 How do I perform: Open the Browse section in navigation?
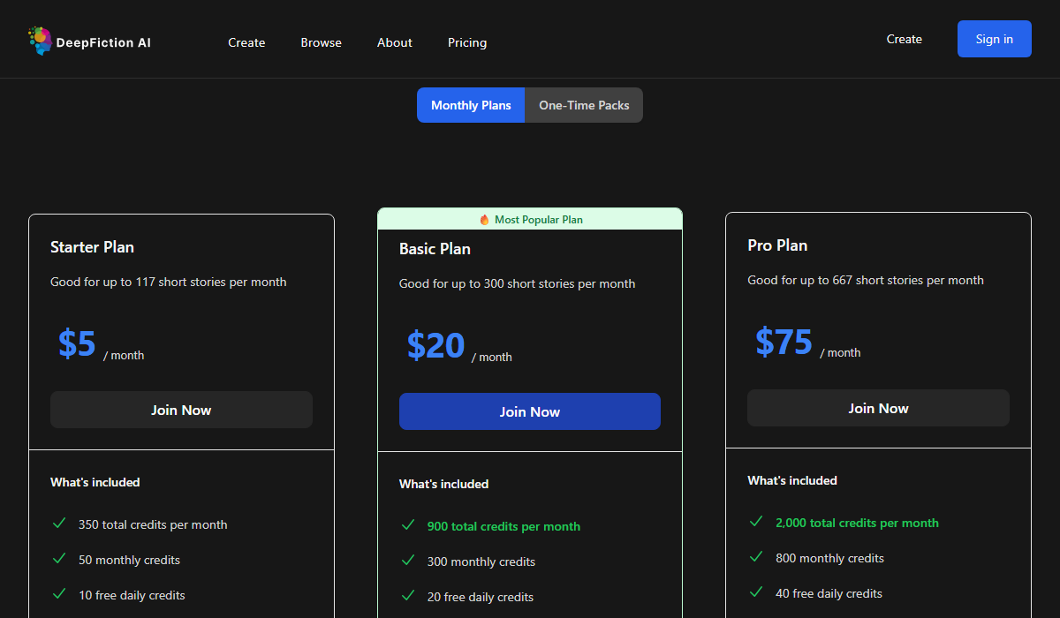coord(321,42)
